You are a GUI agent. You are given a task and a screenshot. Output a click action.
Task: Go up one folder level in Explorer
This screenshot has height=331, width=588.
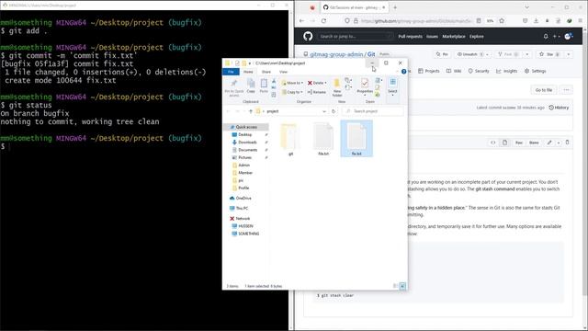(251, 111)
